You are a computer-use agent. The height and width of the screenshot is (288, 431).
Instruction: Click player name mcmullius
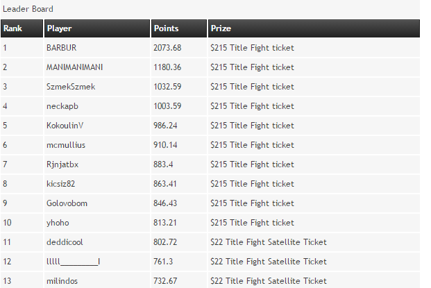(66, 145)
